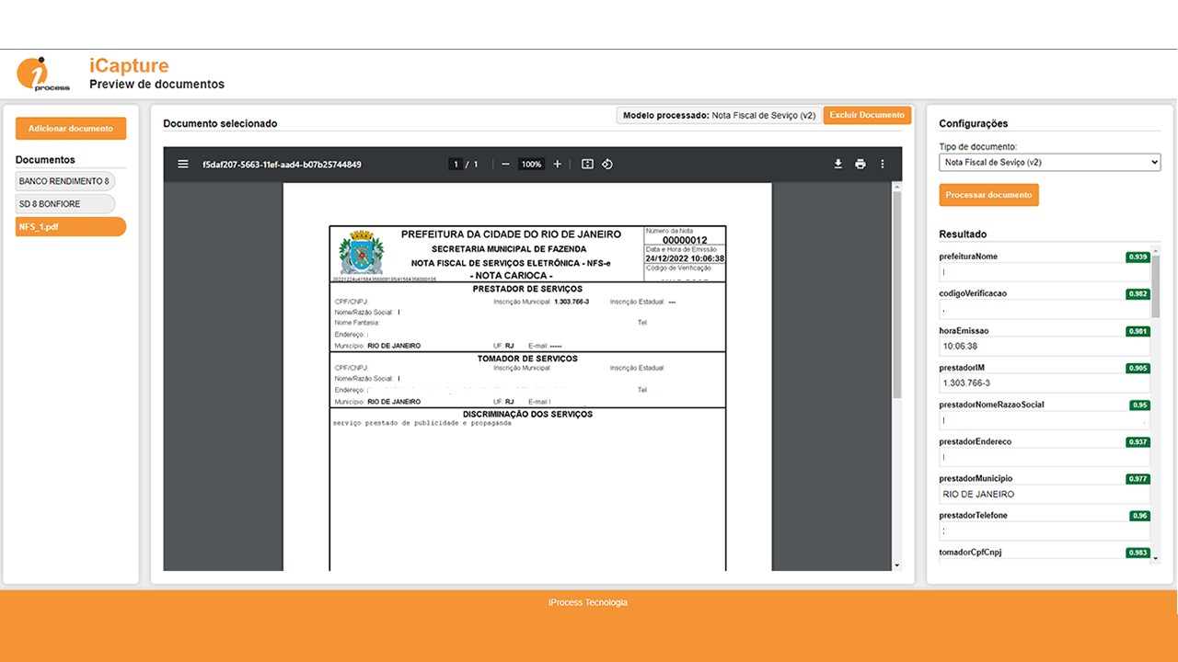Click the fit to page icon

pyautogui.click(x=587, y=165)
